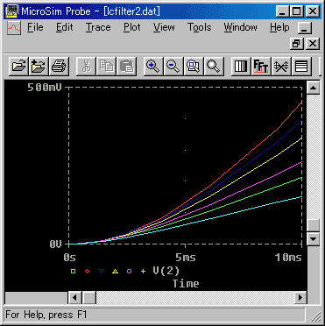The width and height of the screenshot is (325, 326).
Task: Click the horizontal scrollbar right arrow
Action: pyautogui.click(x=300, y=298)
